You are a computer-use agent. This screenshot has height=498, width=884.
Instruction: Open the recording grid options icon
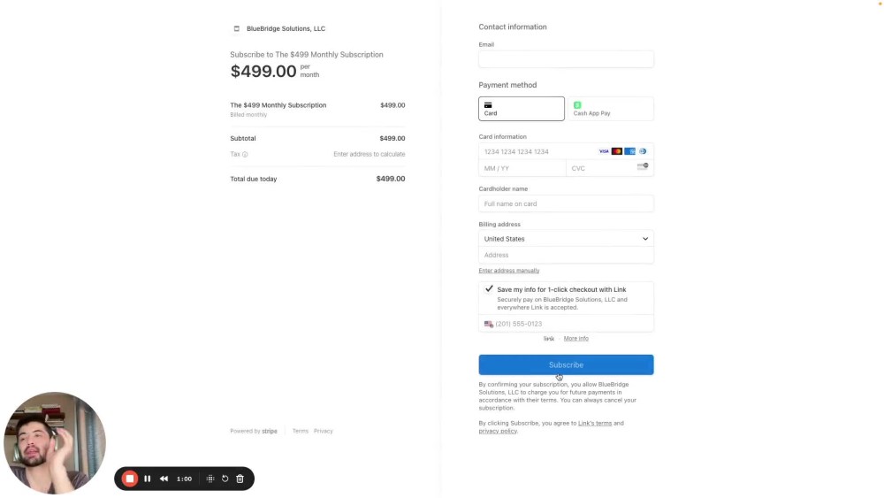(x=210, y=479)
